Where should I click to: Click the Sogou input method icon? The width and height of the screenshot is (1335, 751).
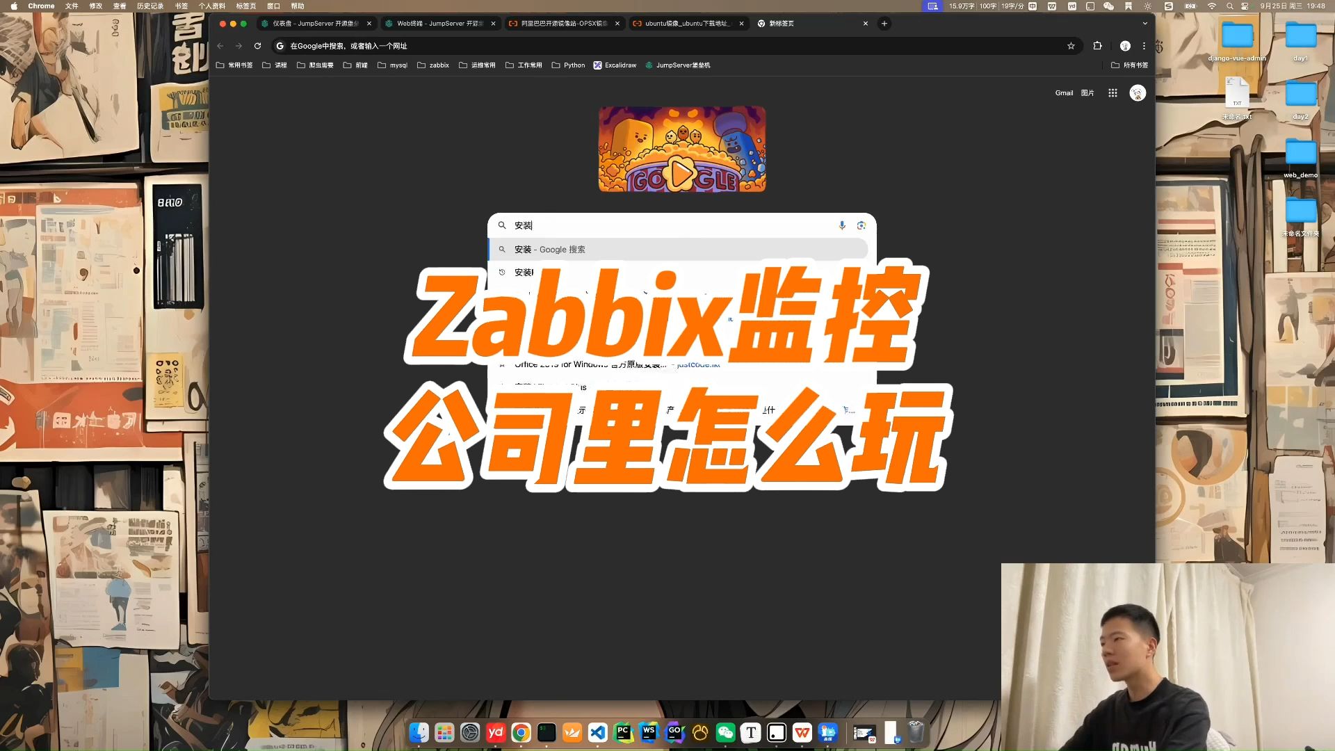[1169, 6]
